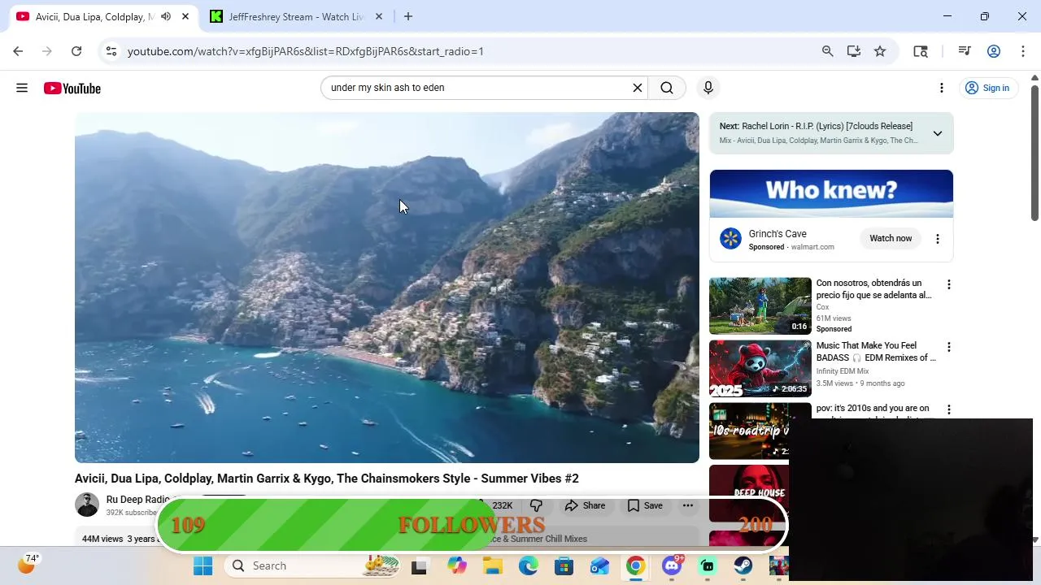Open the Ru Deep Radio channel name
The height and width of the screenshot is (585, 1041).
[x=137, y=500]
